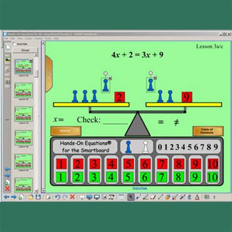Screen dimensions: 232x232
Task: Open the Properties side tab
Action: click(x=8, y=82)
